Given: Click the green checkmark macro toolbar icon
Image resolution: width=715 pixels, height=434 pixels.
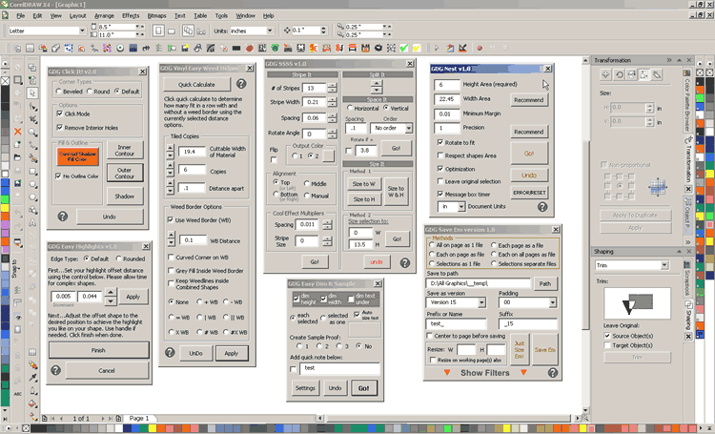Looking at the screenshot, I should coord(403,48).
